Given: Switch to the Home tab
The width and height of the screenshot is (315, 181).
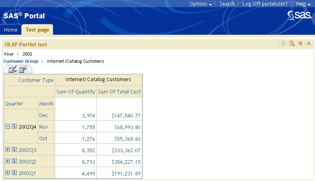Looking at the screenshot, I should tap(11, 30).
